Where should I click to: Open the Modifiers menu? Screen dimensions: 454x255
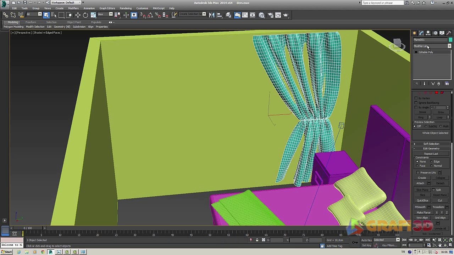73,8
